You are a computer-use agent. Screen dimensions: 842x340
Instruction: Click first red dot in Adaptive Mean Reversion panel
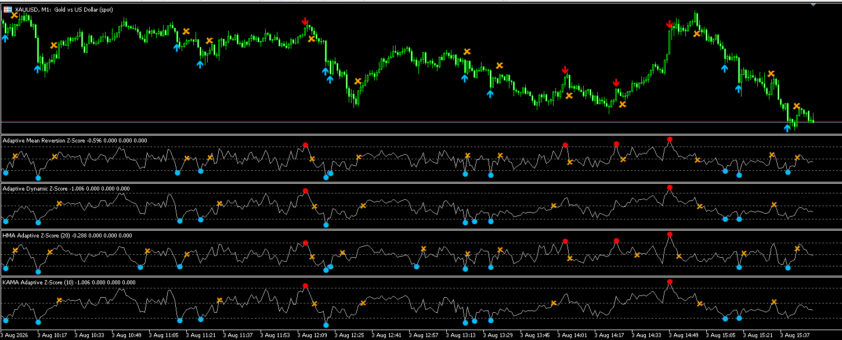pyautogui.click(x=305, y=145)
